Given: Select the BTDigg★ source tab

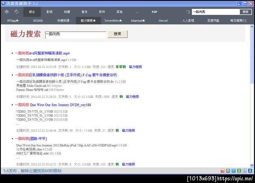Looking at the screenshot, I should click(13, 21).
